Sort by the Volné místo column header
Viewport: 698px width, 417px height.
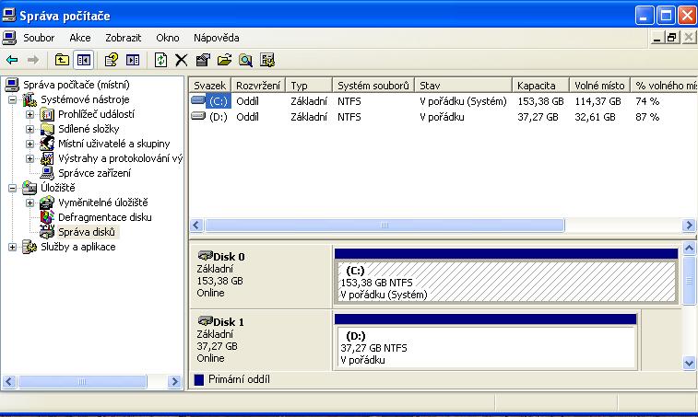(x=599, y=86)
